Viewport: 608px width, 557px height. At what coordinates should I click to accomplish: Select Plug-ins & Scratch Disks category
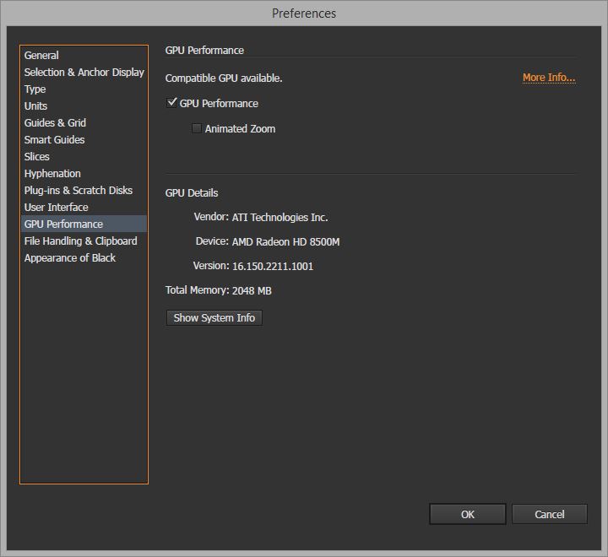tap(84, 191)
